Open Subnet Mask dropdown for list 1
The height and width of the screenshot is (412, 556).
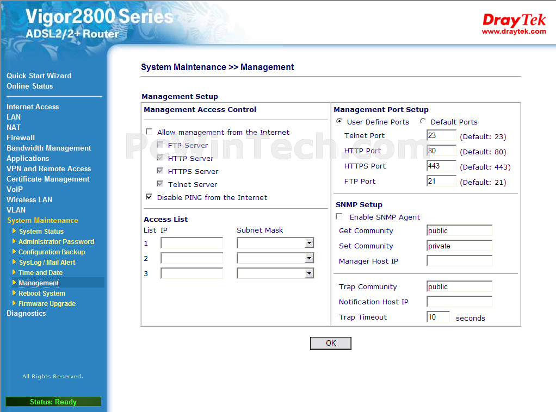click(309, 243)
